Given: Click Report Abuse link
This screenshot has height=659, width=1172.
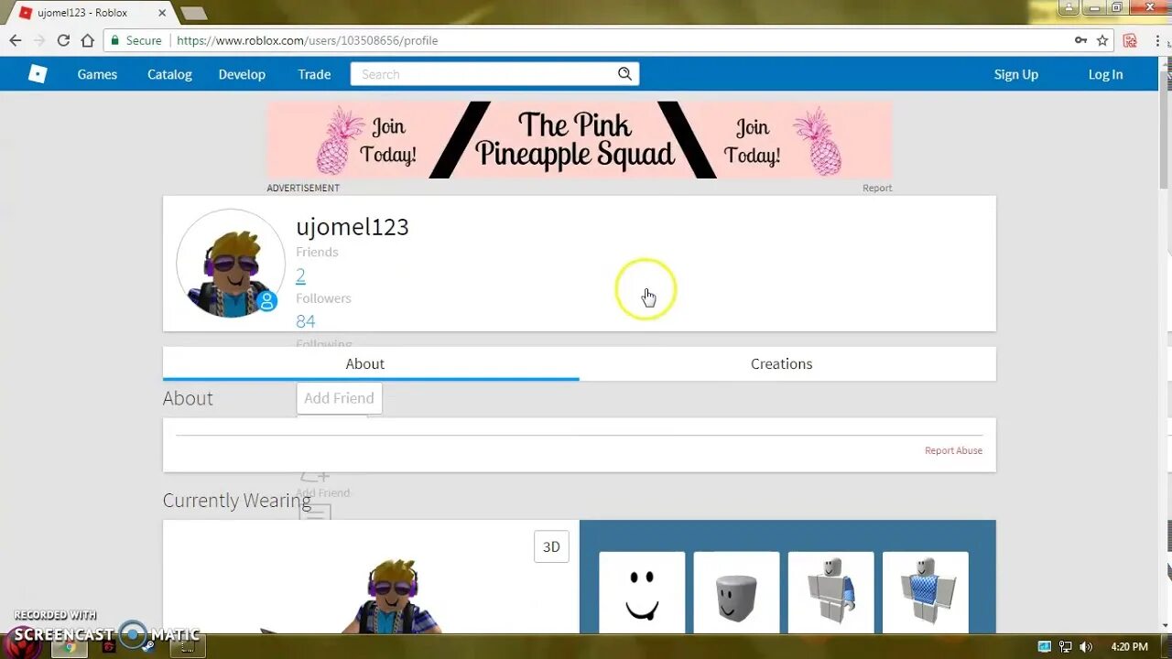Looking at the screenshot, I should 953,450.
